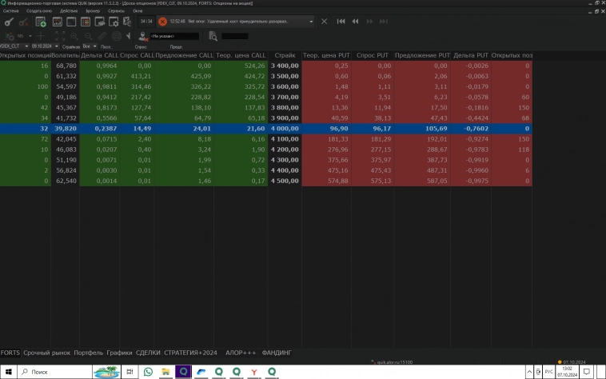Click the Страйк column header
Screen dimensions: 606x379
(x=285, y=55)
